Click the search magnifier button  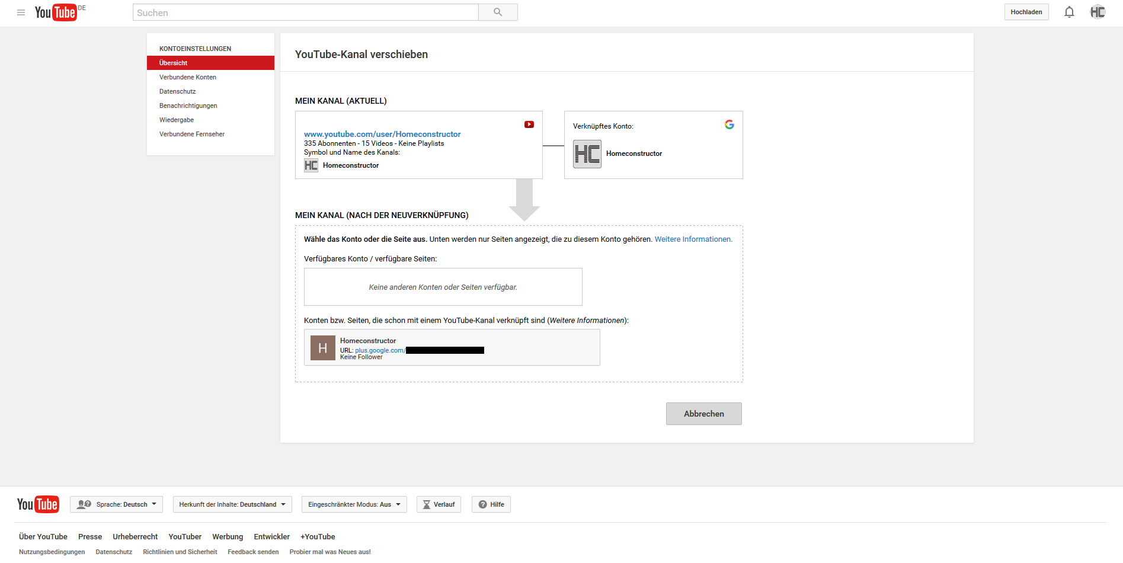click(x=498, y=12)
